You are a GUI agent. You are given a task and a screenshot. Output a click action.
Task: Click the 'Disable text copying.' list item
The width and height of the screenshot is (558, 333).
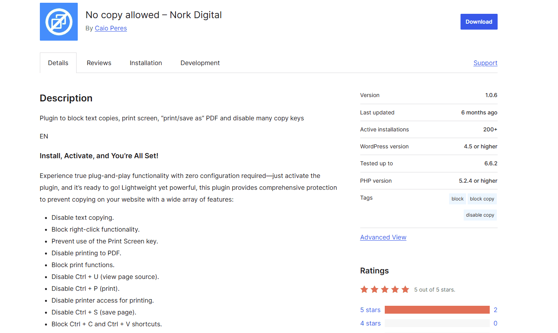[x=82, y=217]
